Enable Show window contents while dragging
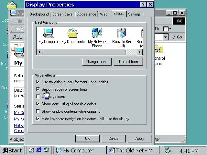207x155 pixels. point(38,111)
